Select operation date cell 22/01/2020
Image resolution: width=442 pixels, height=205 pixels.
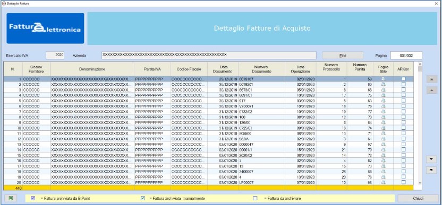coord(301,172)
